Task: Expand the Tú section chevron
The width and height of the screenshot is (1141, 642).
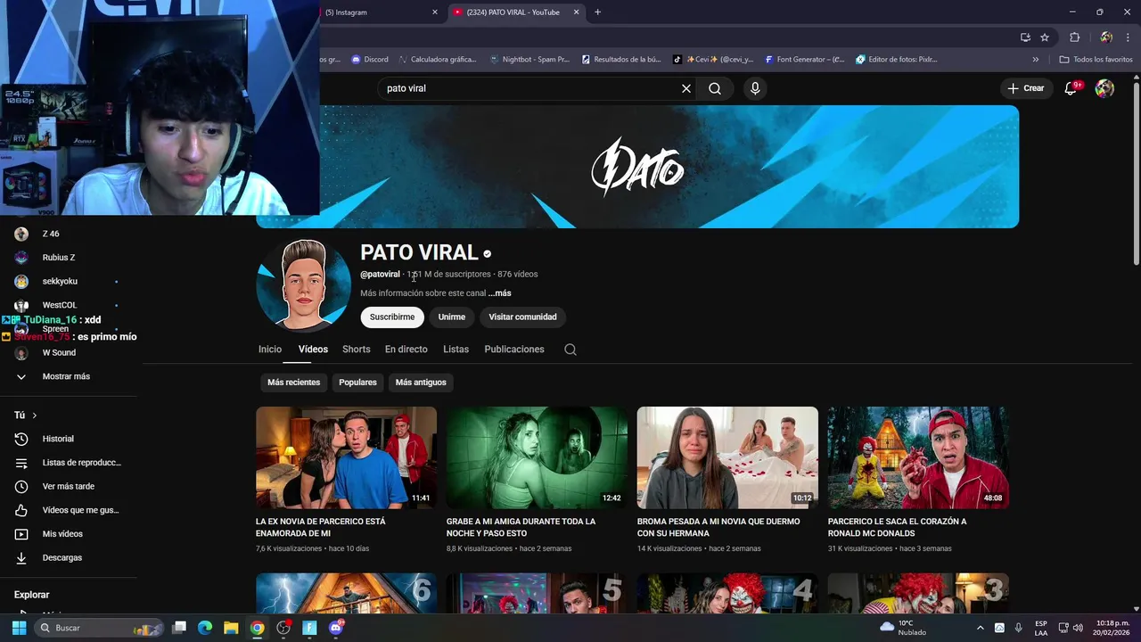Action: pos(35,416)
